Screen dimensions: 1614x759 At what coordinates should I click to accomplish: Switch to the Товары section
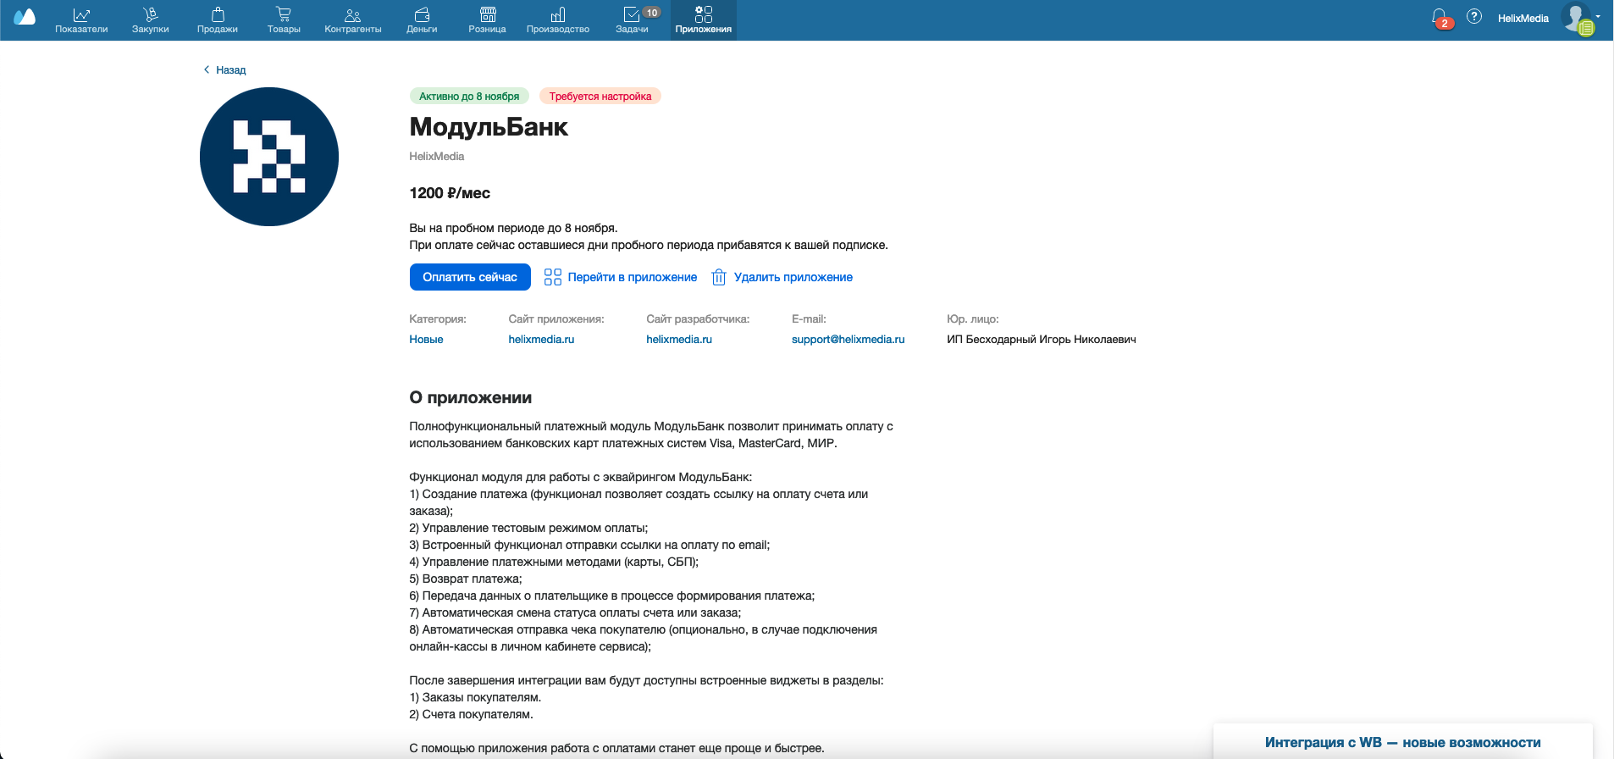[284, 20]
